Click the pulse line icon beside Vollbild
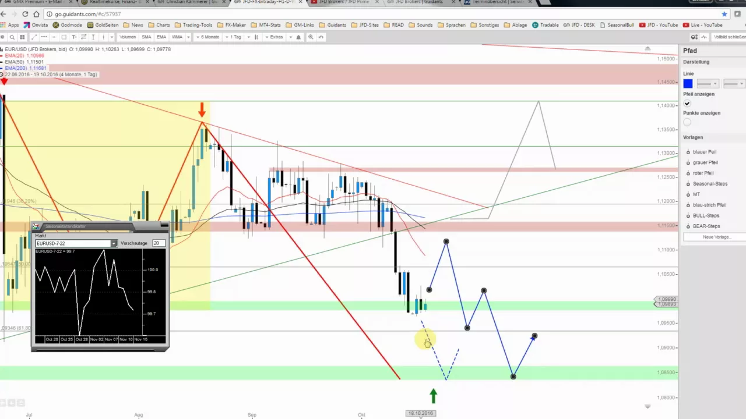 point(704,37)
